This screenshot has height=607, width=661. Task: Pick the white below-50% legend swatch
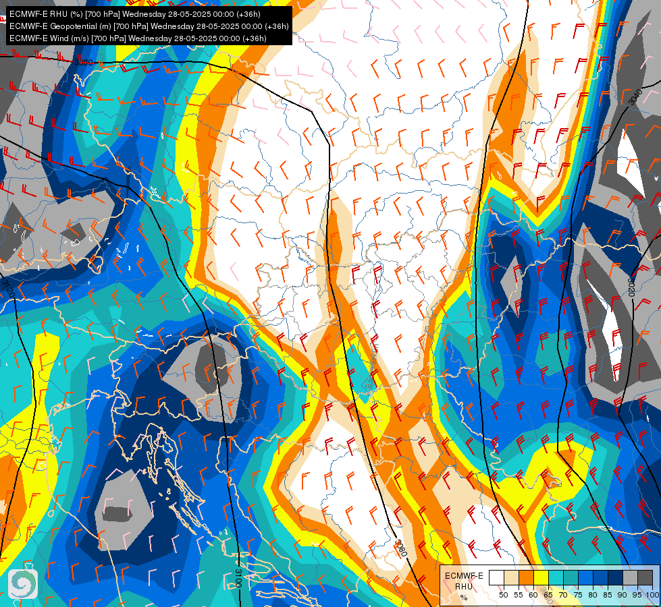(496, 578)
